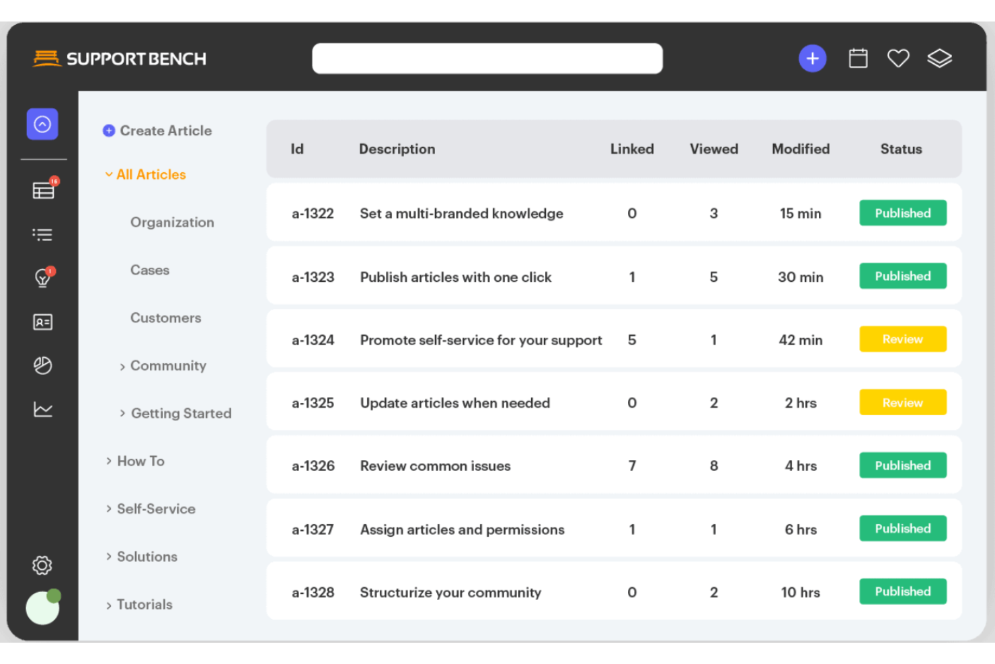Open article "Assign articles and permissions"
The image size is (995, 664).
(x=463, y=529)
